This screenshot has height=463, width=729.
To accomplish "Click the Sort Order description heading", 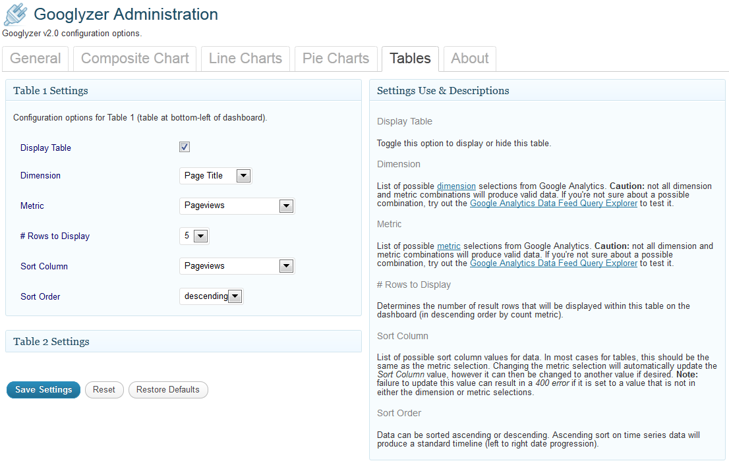I will 399,413.
